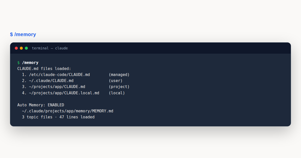Open the MEMORY.md file path
Viewport: 301px width, 158px height.
point(67,111)
